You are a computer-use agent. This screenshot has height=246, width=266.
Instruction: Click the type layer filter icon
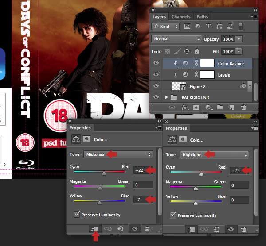point(208,26)
